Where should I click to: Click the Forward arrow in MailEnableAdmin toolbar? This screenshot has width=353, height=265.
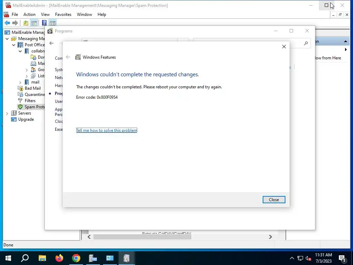point(15,23)
